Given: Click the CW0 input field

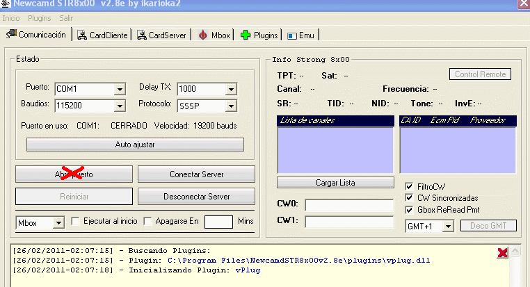Looking at the screenshot, I should point(349,204).
